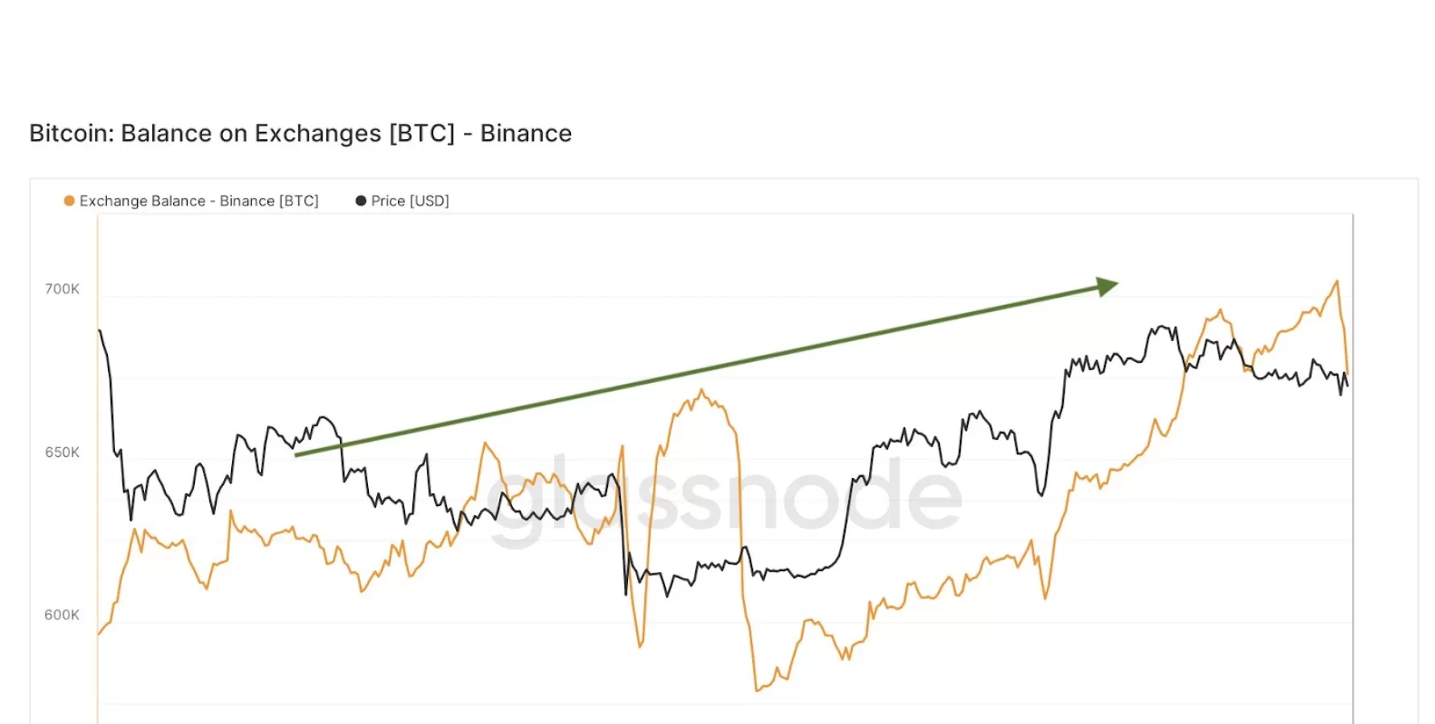Click the black price line's highest right-side peak
Image resolution: width=1435 pixels, height=724 pixels.
tap(1162, 327)
